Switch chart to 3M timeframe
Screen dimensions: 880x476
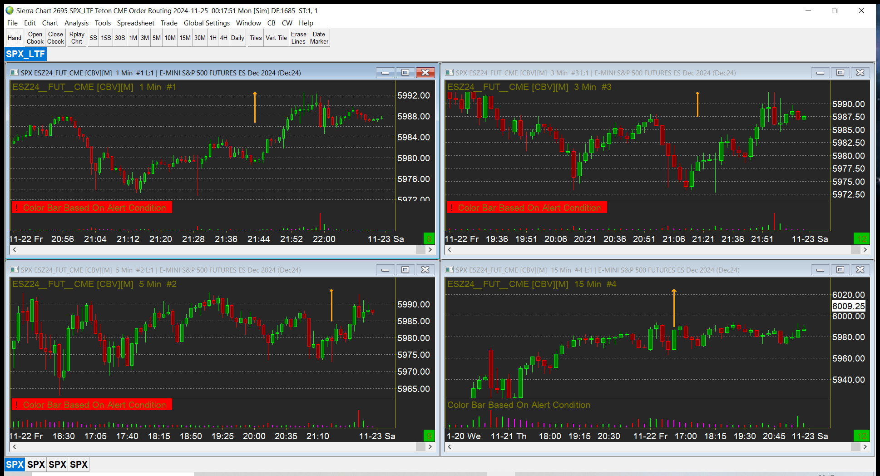145,38
